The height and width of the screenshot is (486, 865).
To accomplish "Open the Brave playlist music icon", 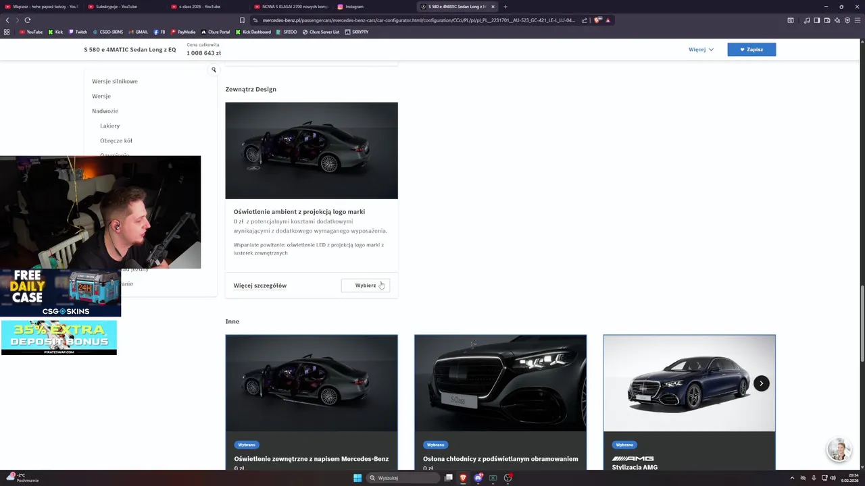I will tap(806, 20).
